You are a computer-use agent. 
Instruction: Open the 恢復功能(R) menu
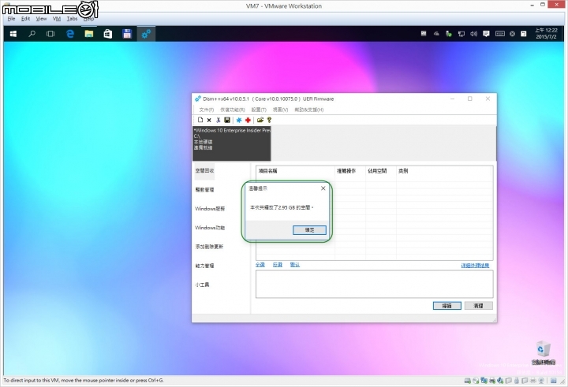(233, 110)
